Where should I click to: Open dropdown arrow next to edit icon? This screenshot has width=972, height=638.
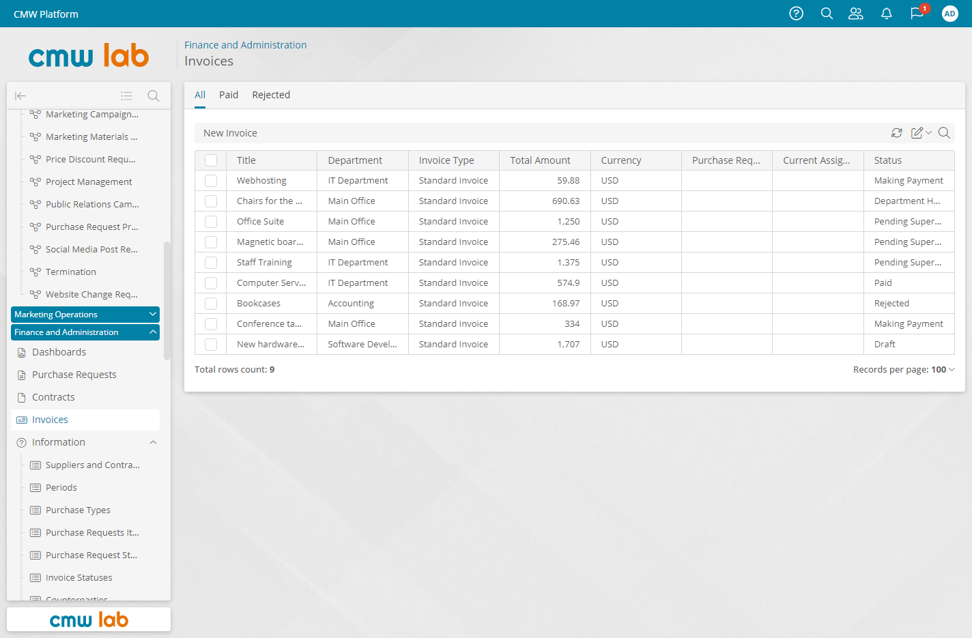pyautogui.click(x=928, y=133)
